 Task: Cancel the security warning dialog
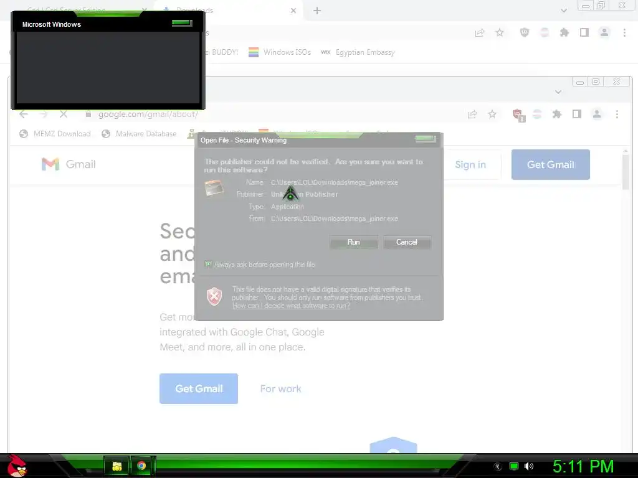point(406,242)
